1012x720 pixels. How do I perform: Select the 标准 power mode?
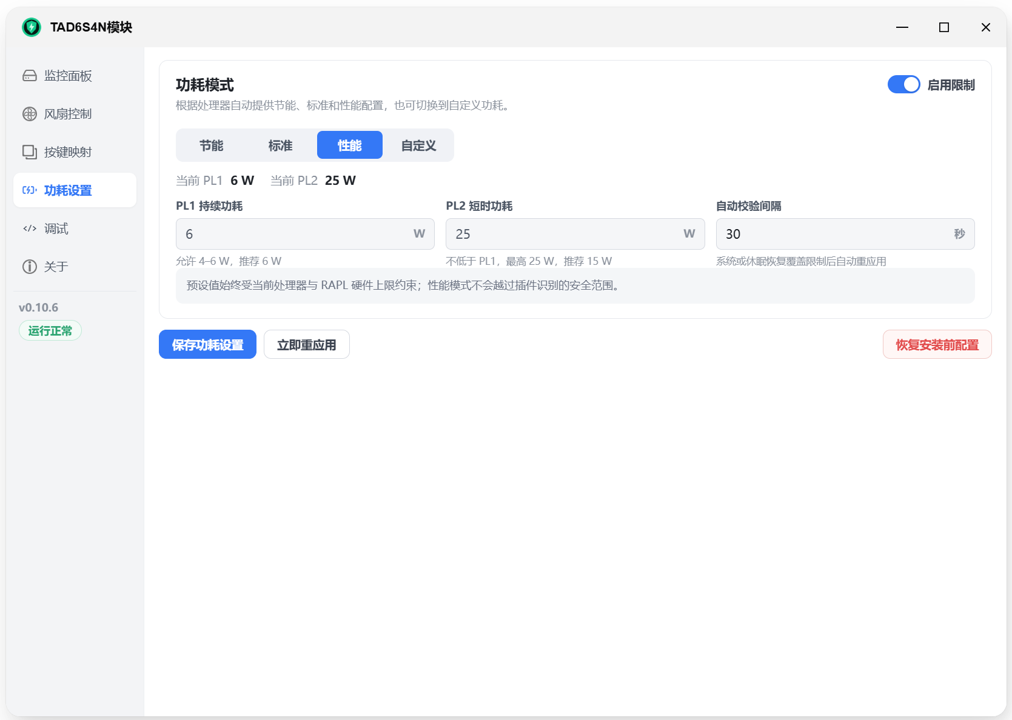tap(281, 145)
